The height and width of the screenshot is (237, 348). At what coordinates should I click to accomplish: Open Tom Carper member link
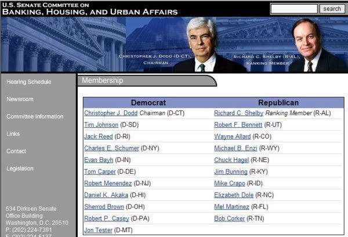pyautogui.click(x=100, y=171)
